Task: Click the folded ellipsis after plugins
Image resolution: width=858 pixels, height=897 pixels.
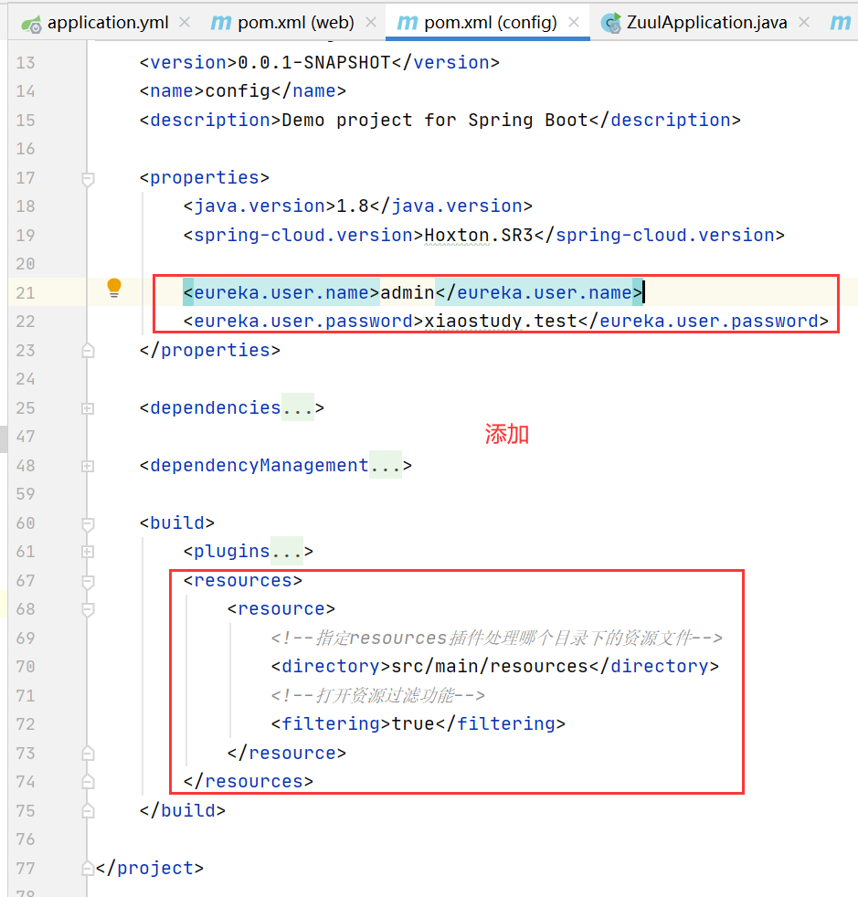Action: point(286,551)
